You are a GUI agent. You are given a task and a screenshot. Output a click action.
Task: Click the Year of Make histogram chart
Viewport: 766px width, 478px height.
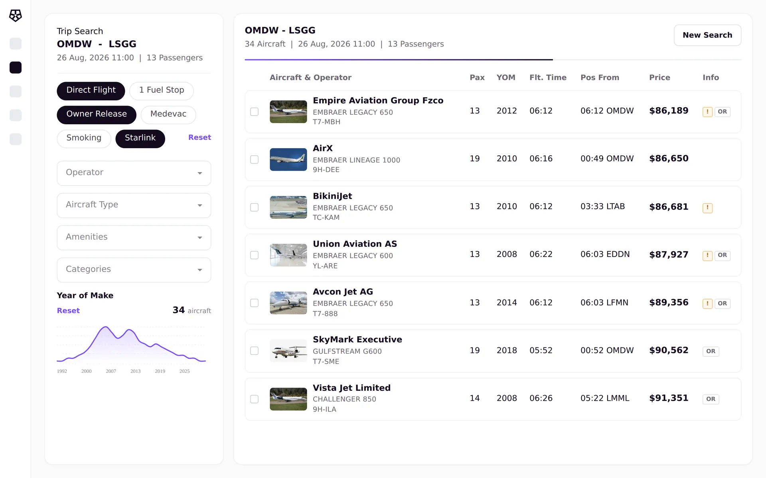(131, 345)
